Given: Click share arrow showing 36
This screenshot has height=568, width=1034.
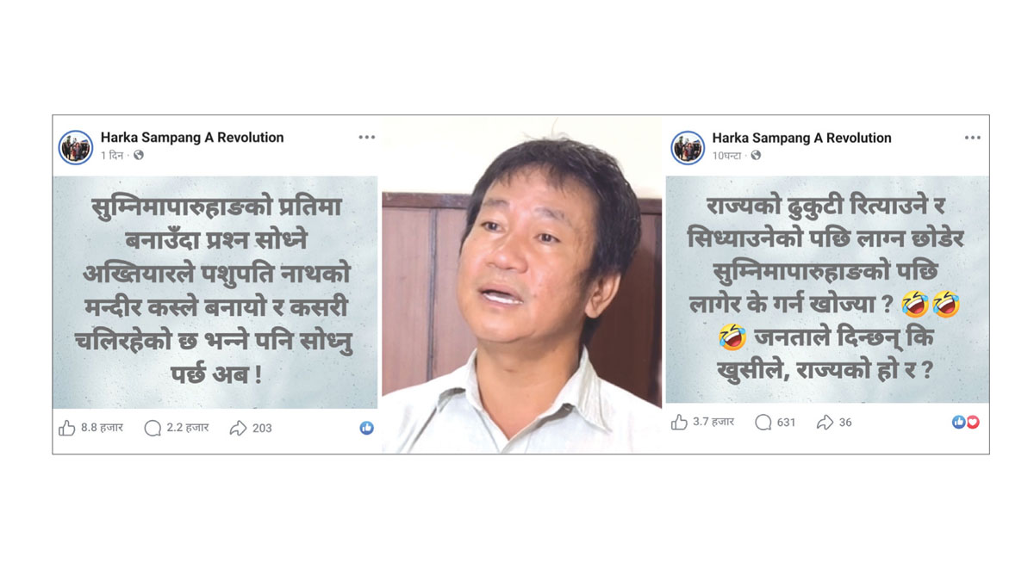Looking at the screenshot, I should (825, 422).
